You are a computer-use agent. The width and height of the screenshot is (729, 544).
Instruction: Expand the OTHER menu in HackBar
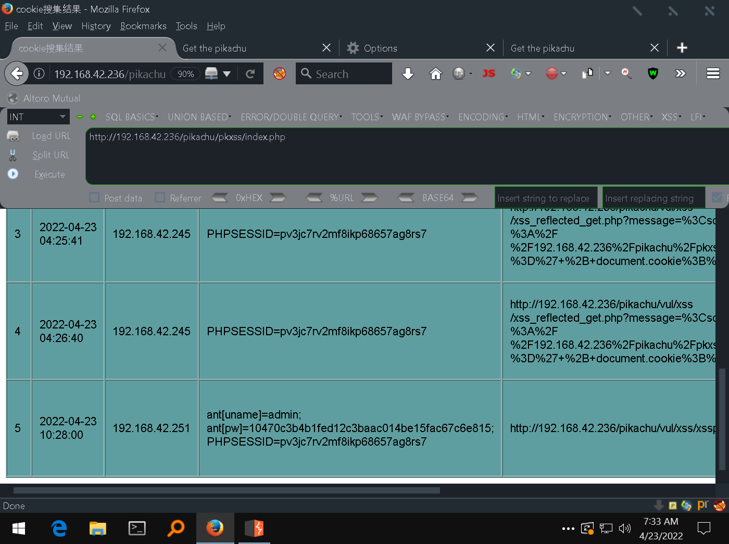(x=636, y=117)
